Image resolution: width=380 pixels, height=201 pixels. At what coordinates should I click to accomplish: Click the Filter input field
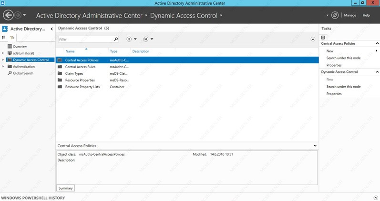(86, 39)
